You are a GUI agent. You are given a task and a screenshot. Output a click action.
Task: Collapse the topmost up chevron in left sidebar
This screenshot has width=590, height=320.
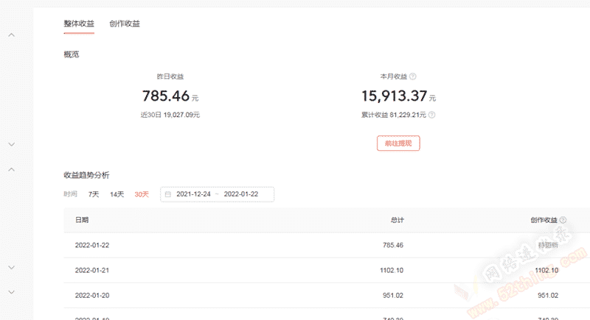tap(12, 35)
